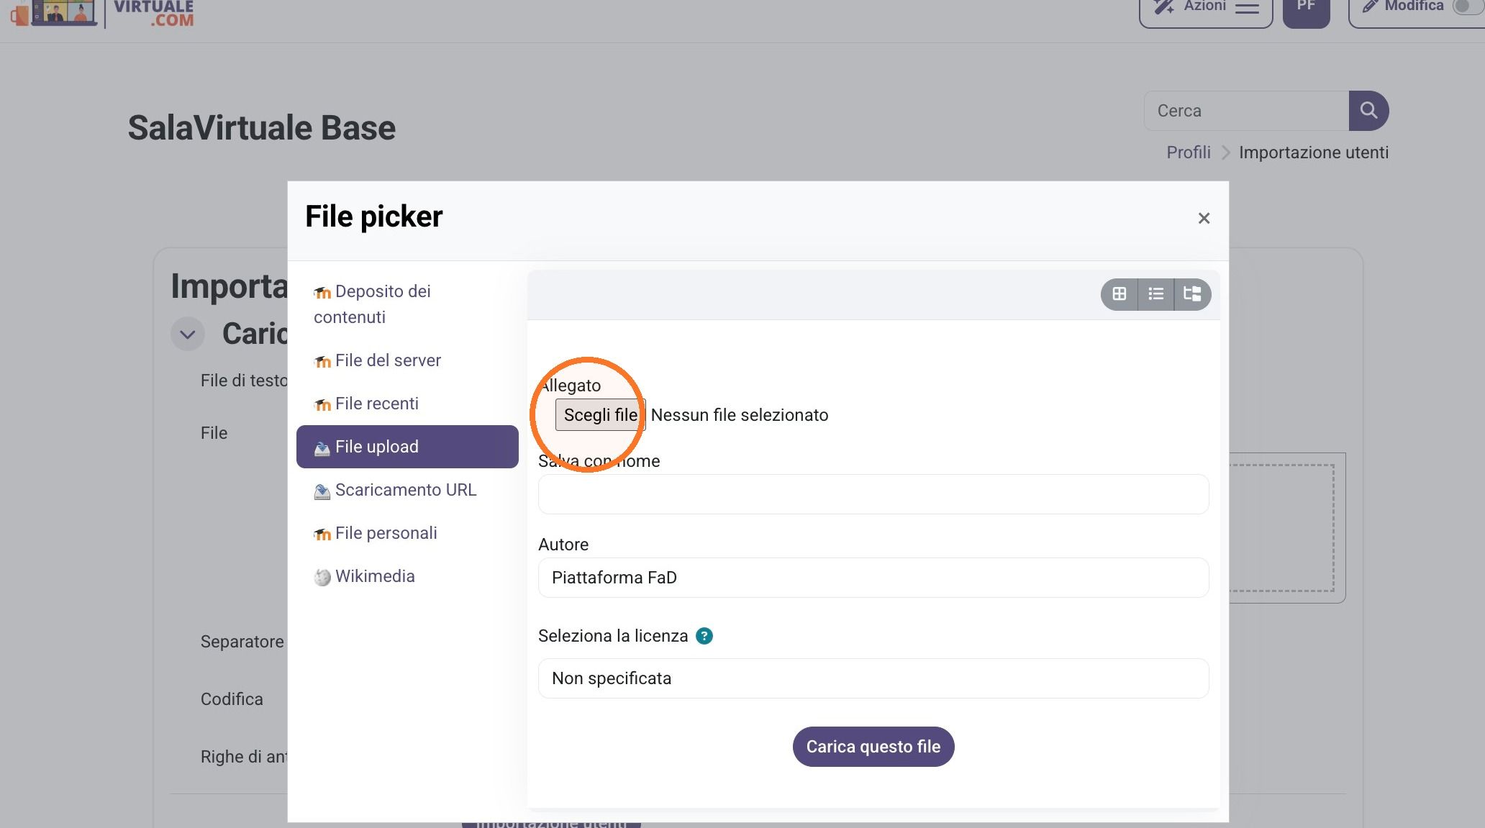This screenshot has height=828, width=1485.
Task: Select File upload repository
Action: pos(407,447)
